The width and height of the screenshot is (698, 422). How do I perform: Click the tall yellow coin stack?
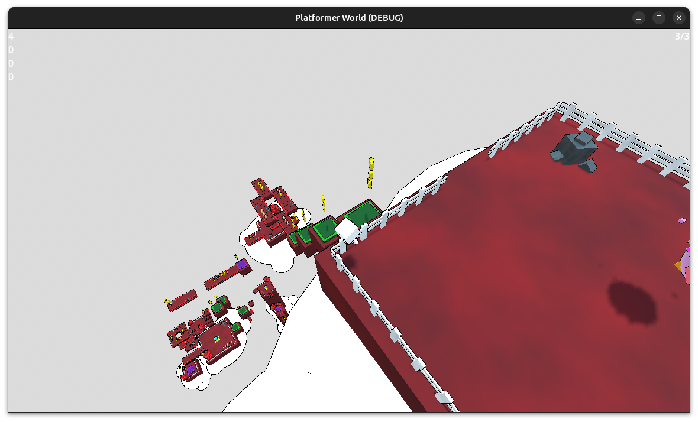click(x=370, y=173)
